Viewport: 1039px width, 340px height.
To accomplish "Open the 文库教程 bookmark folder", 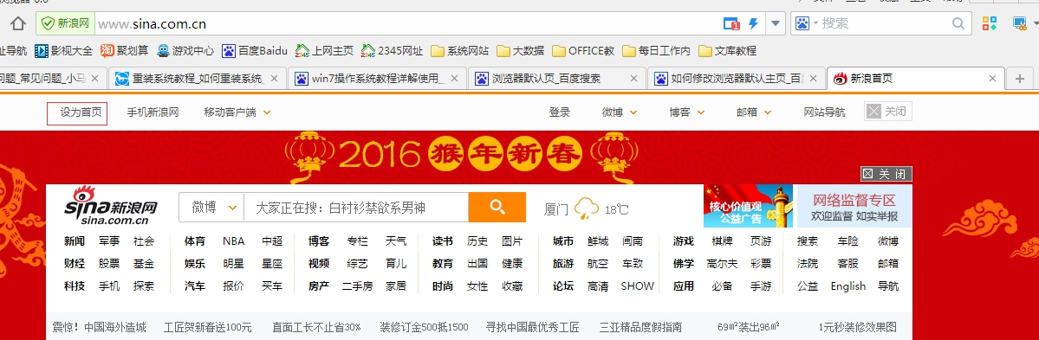I will coord(727,50).
